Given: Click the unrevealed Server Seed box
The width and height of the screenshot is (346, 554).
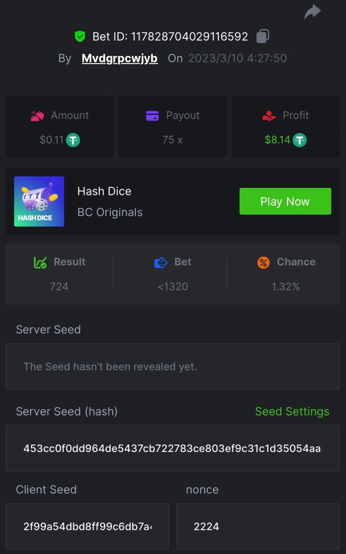Looking at the screenshot, I should [172, 367].
